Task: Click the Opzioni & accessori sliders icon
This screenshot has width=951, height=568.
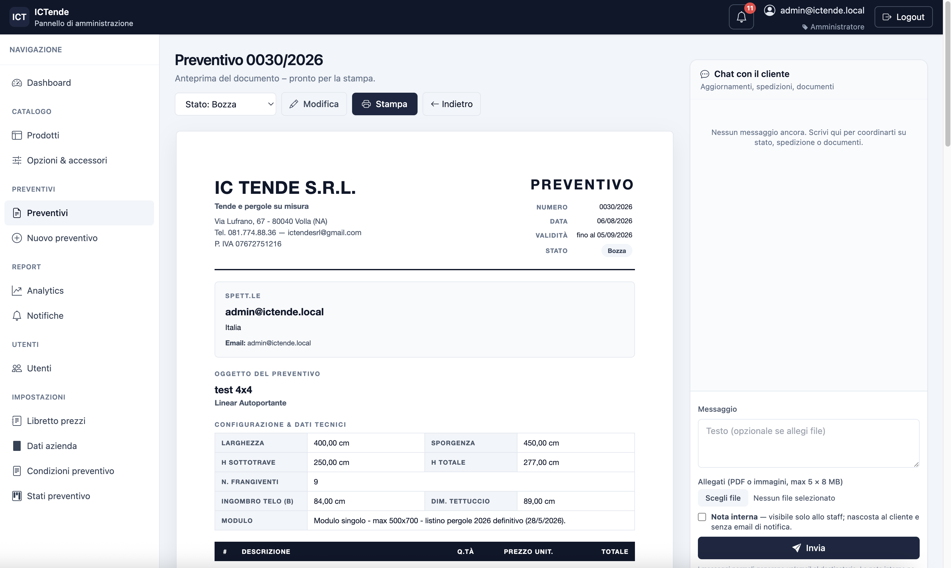Action: (x=17, y=160)
